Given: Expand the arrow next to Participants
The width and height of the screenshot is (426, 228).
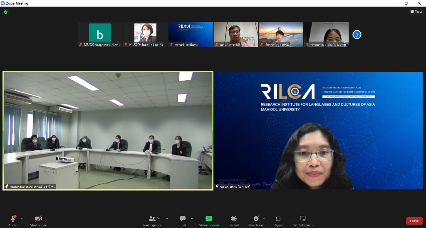Looking at the screenshot, I should 167,218.
